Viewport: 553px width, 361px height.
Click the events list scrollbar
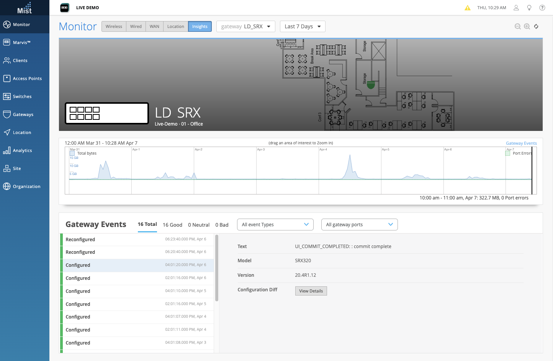pos(217,268)
